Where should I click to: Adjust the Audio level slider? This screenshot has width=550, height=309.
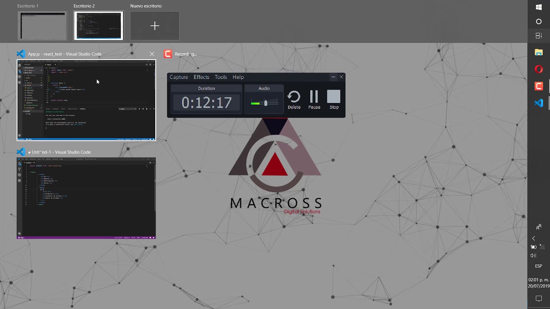[265, 103]
